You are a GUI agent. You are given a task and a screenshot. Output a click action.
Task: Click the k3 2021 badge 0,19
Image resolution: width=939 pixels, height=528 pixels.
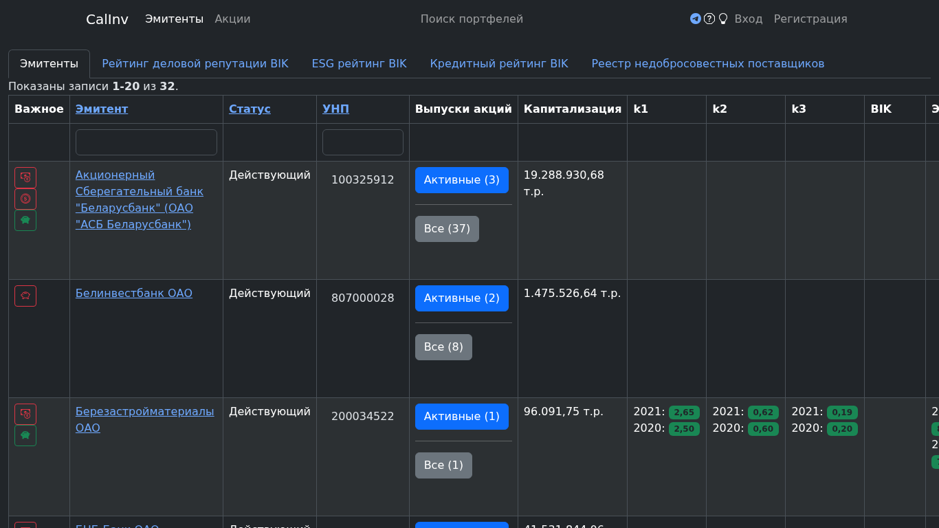coord(842,412)
